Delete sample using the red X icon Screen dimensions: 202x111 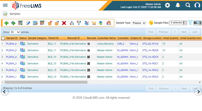(64, 23)
